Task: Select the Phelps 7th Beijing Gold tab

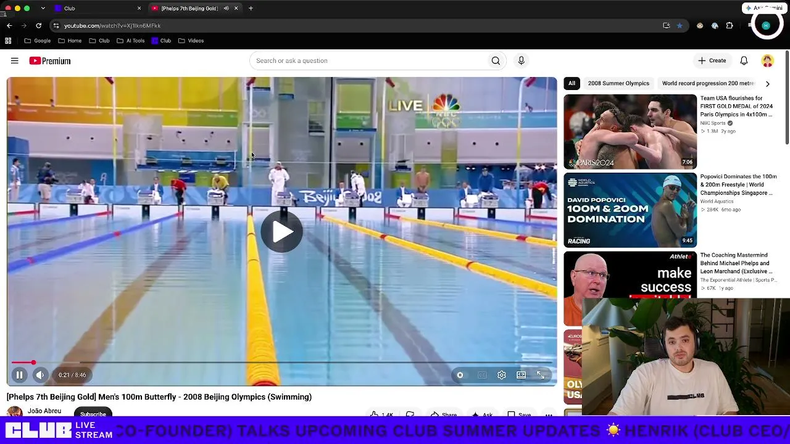Action: [194, 8]
